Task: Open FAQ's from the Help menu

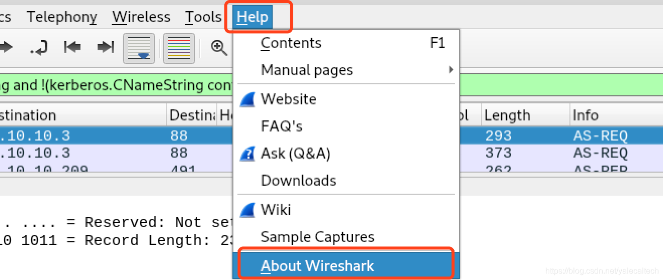Action: (x=346, y=126)
